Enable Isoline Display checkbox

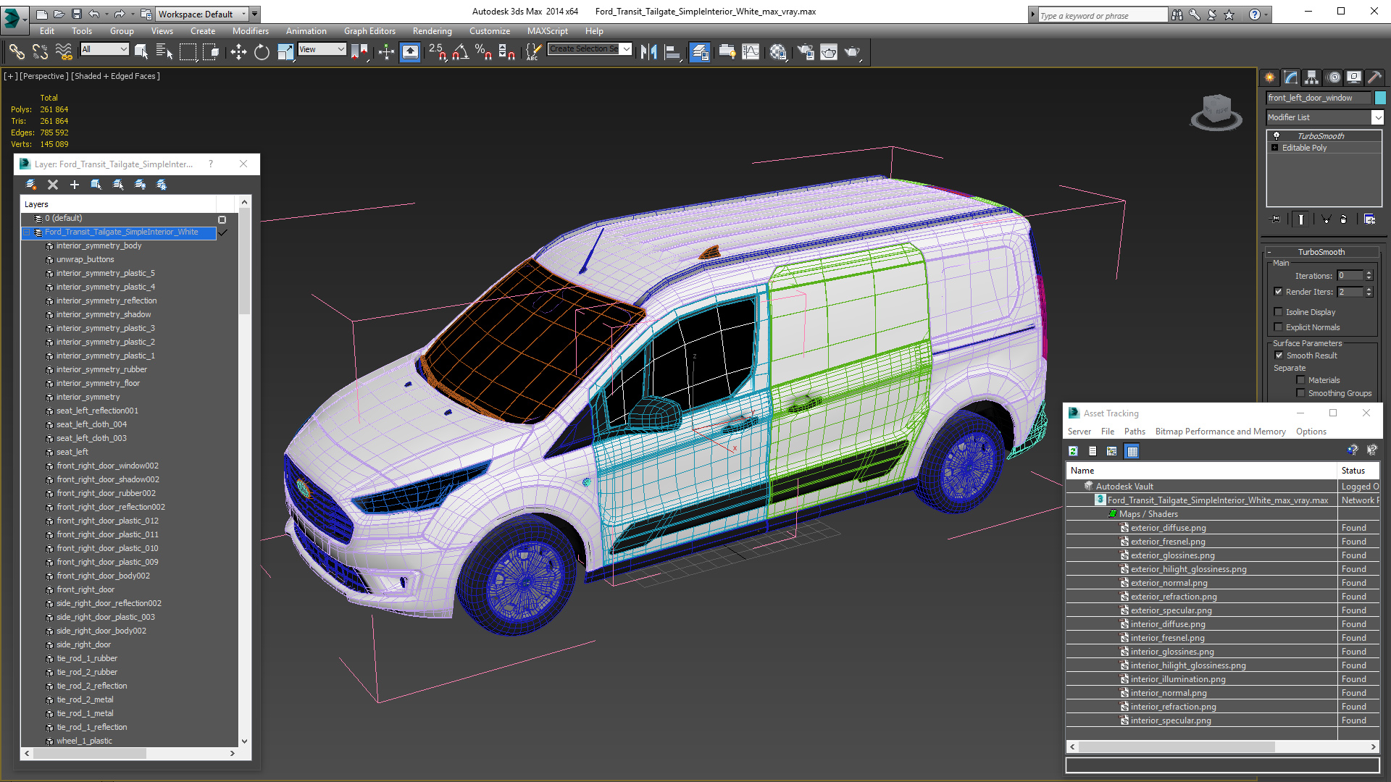(1278, 312)
